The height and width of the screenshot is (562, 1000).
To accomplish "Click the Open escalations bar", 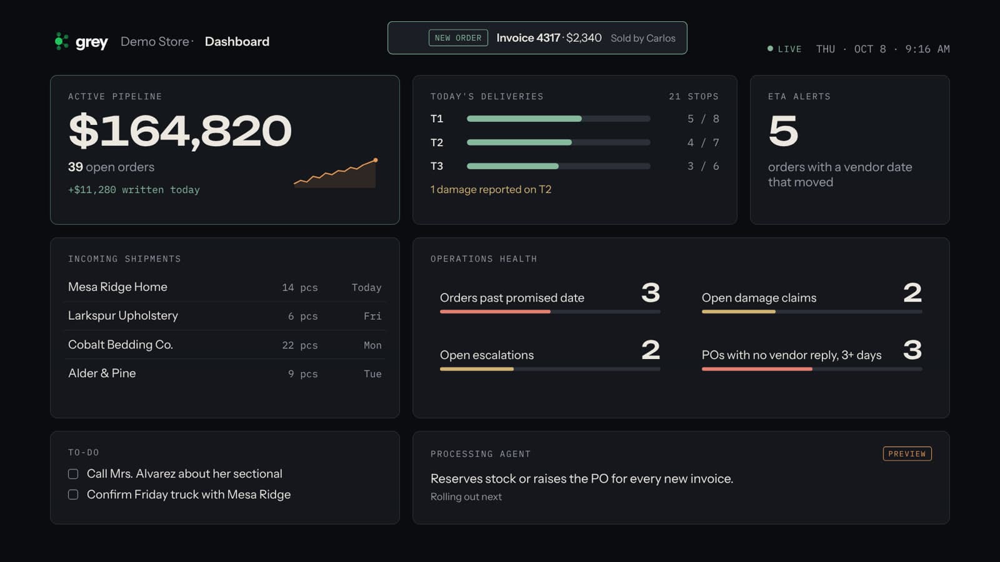I will tap(550, 369).
